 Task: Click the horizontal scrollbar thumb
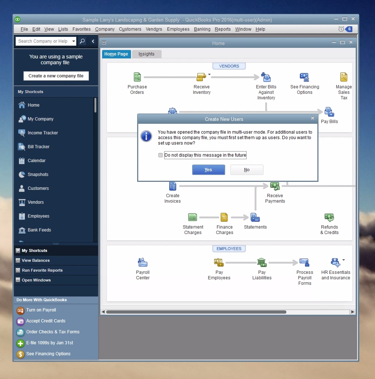point(196,312)
